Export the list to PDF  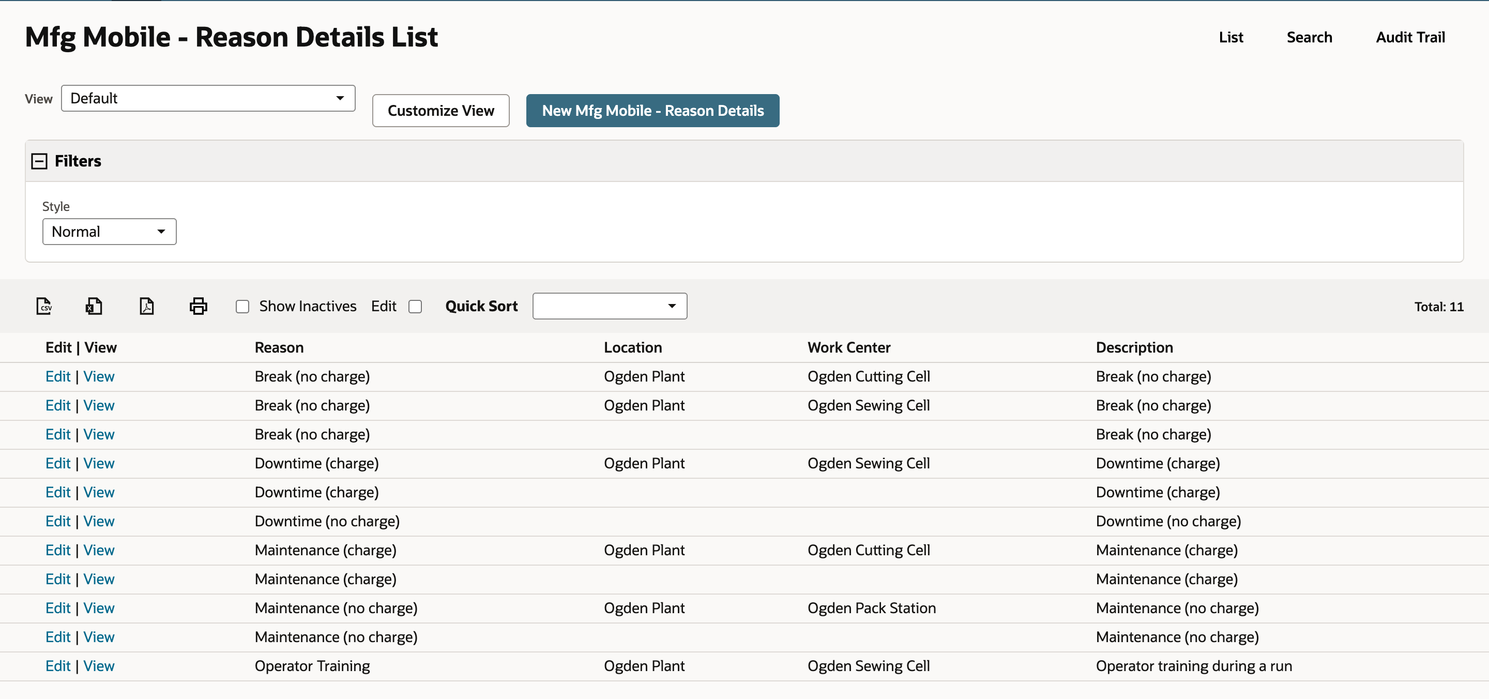(147, 306)
